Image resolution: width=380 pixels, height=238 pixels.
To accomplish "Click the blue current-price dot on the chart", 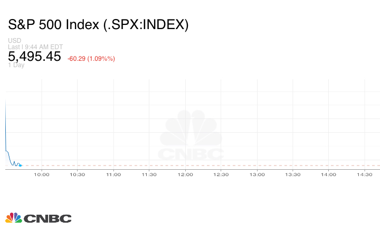I will pos(21,166).
